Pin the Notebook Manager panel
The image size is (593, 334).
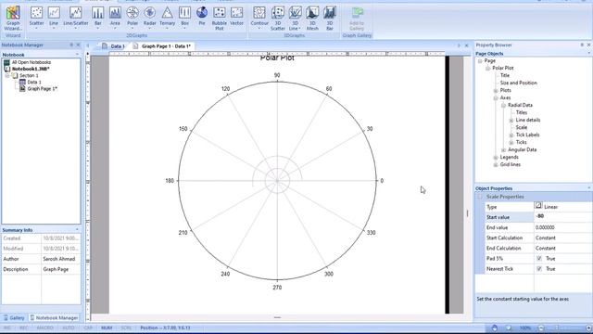coord(71,45)
